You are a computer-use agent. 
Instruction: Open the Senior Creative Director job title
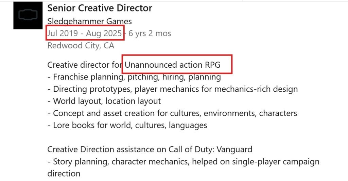(x=100, y=8)
